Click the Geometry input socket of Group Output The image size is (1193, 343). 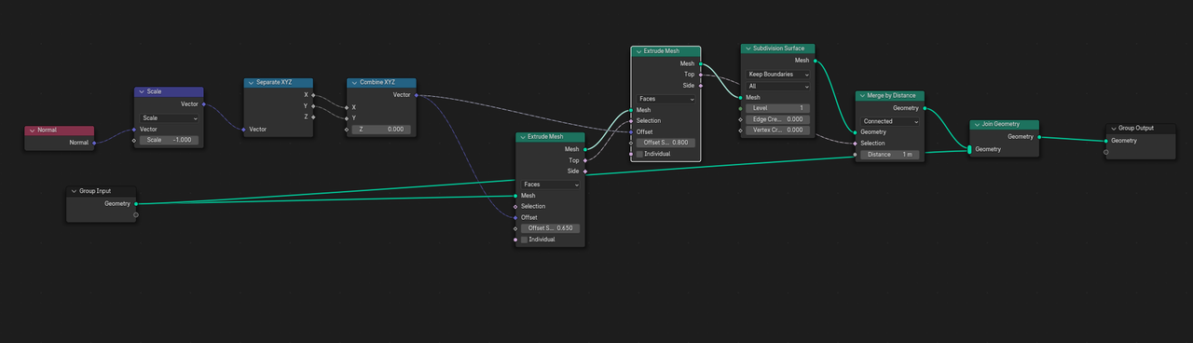pos(1106,141)
